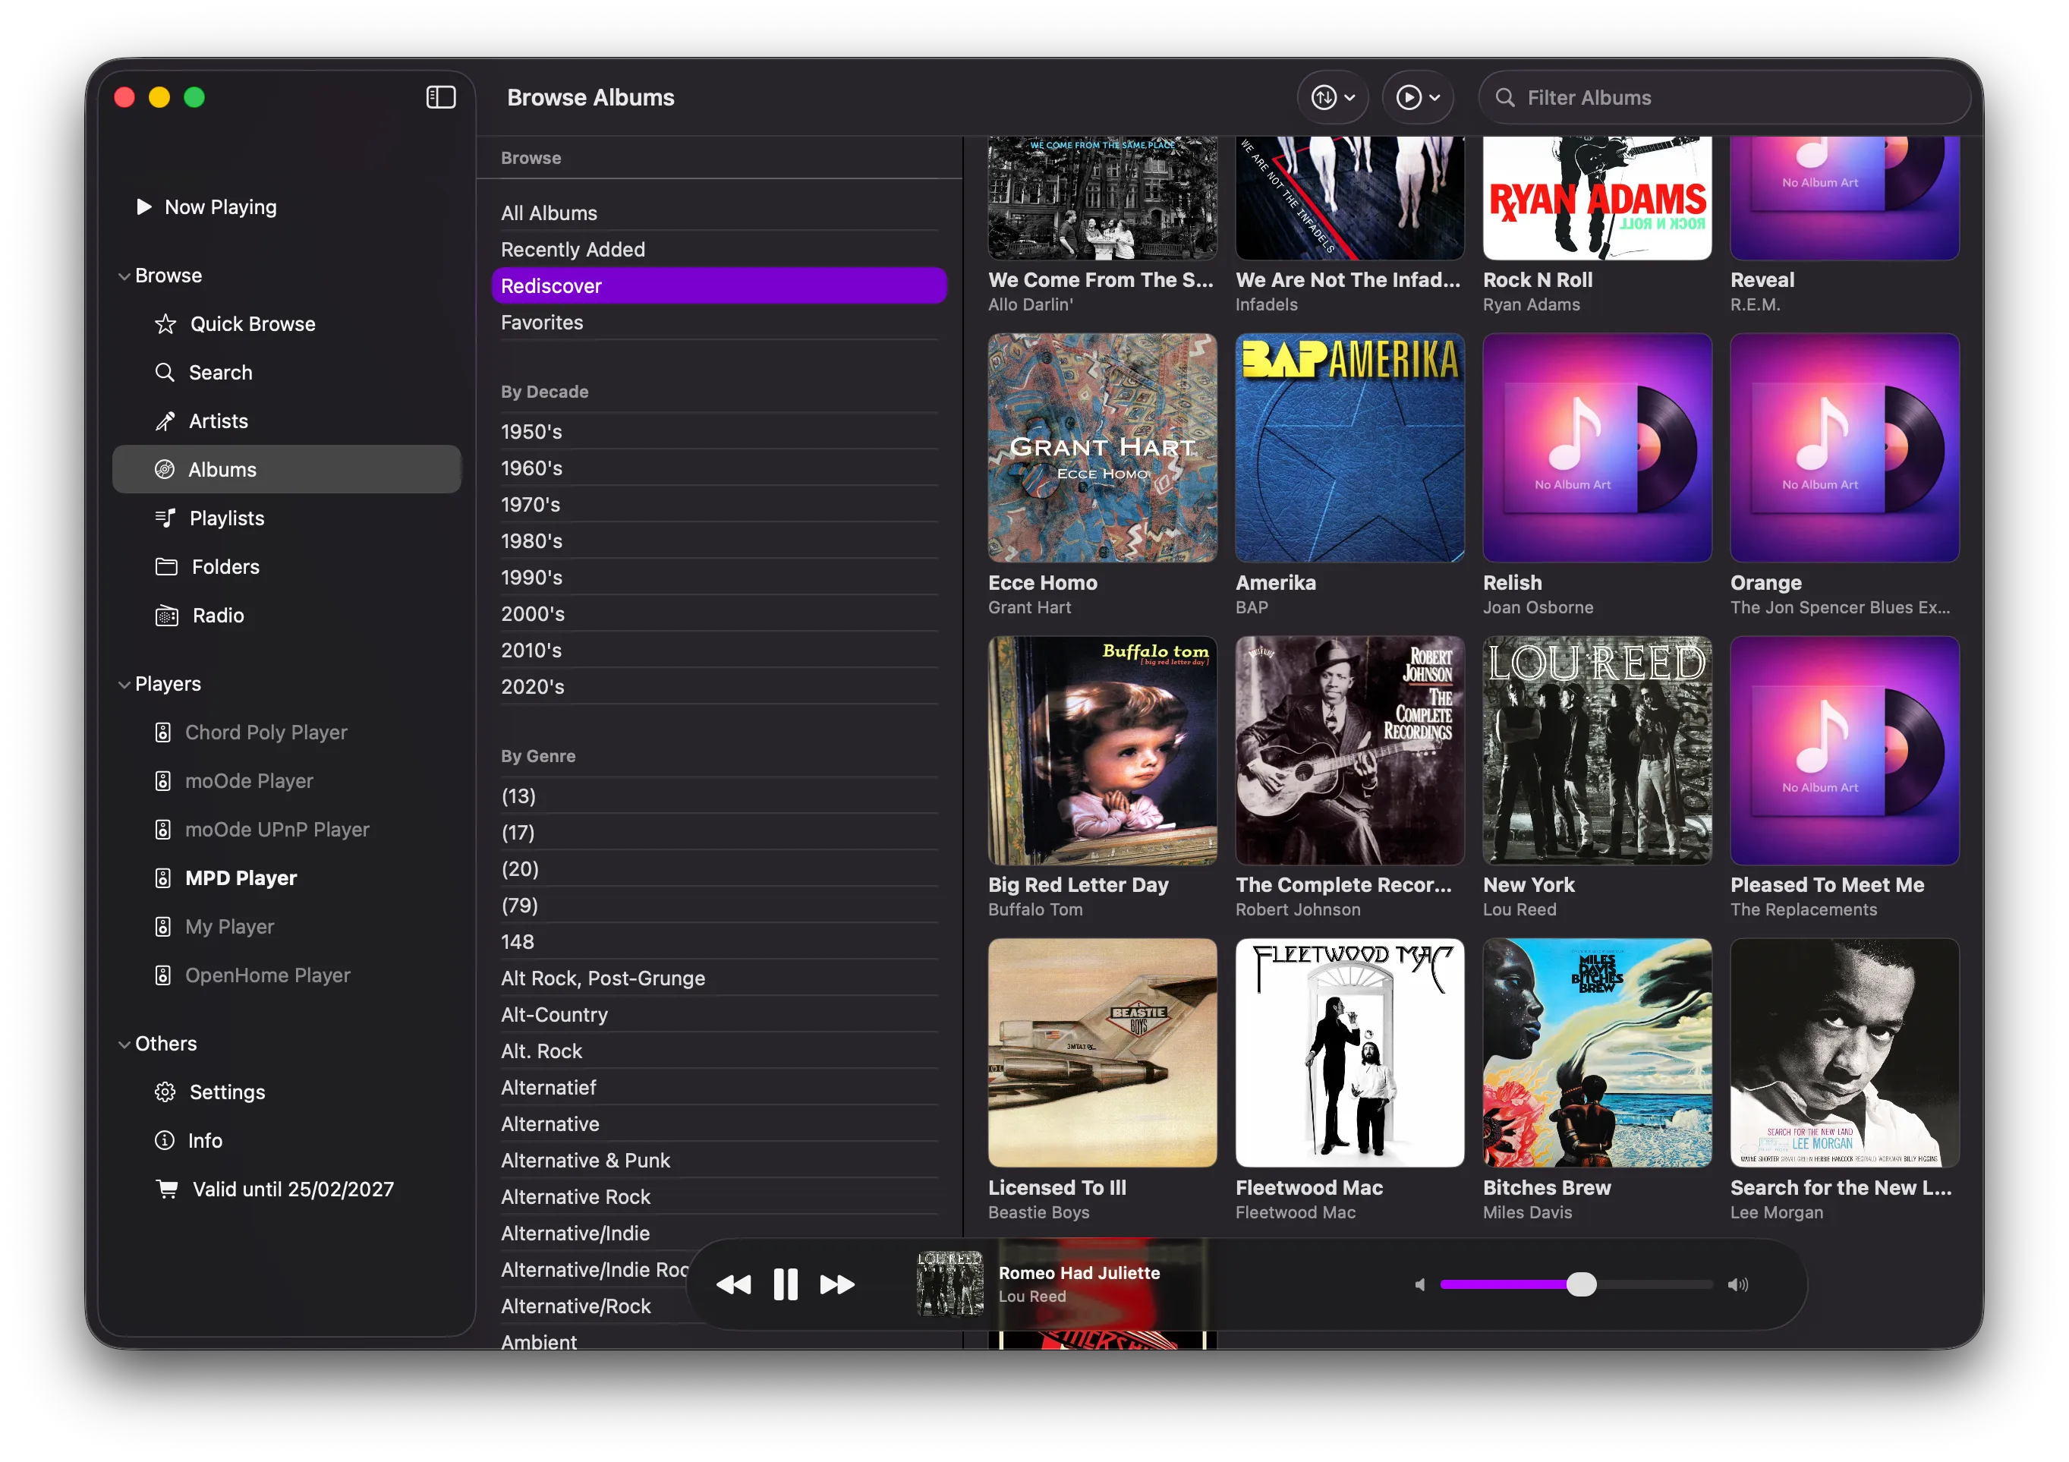The width and height of the screenshot is (2069, 1462).
Task: Open the sort order dropdown
Action: pyautogui.click(x=1333, y=97)
